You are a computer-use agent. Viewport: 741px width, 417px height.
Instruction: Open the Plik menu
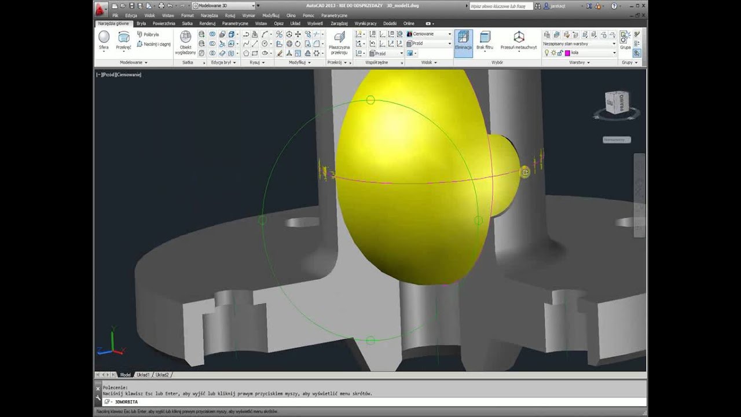tap(115, 16)
